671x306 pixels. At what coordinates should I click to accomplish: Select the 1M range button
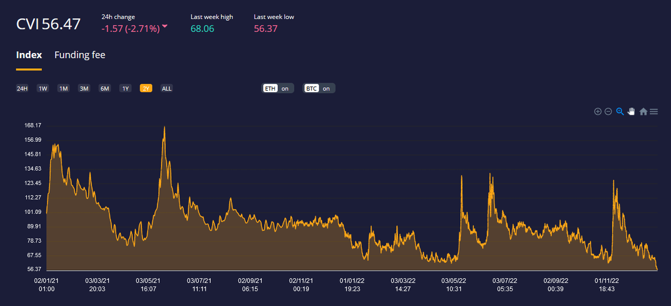(x=63, y=88)
